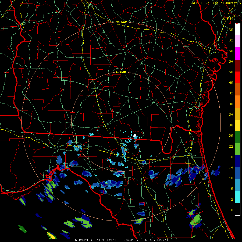242x242 pixels.
Task: Click the legend value '2'
Action: [x=232, y=200]
